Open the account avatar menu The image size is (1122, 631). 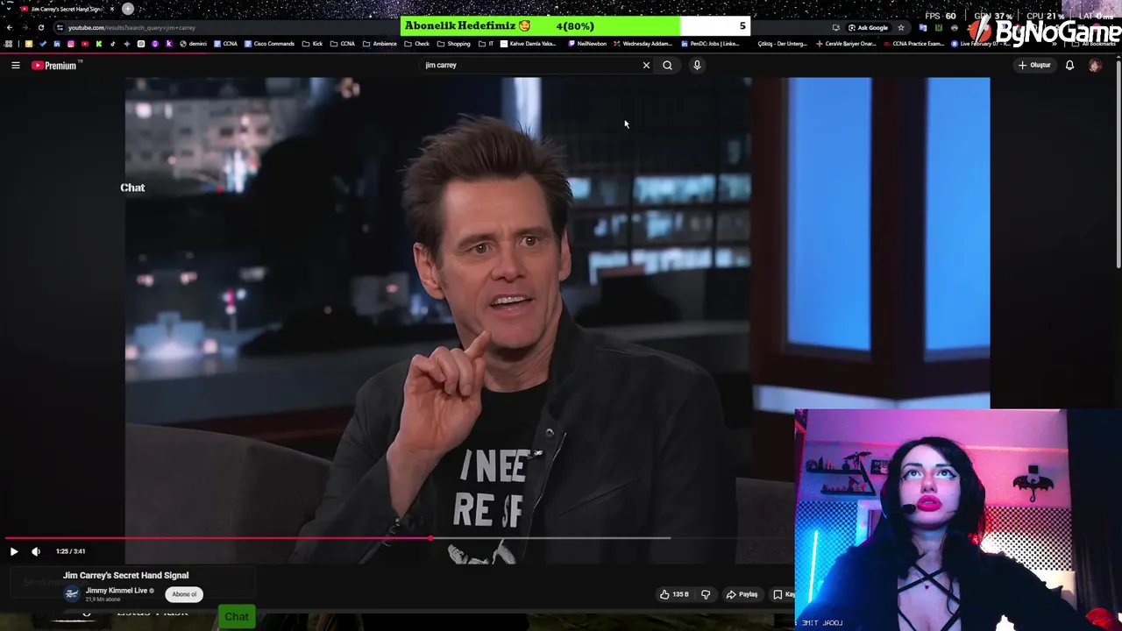tap(1094, 65)
